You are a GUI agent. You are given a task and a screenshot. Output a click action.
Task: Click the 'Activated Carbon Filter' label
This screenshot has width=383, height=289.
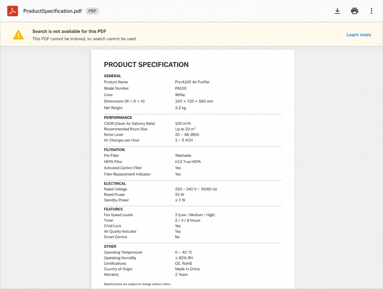point(123,168)
